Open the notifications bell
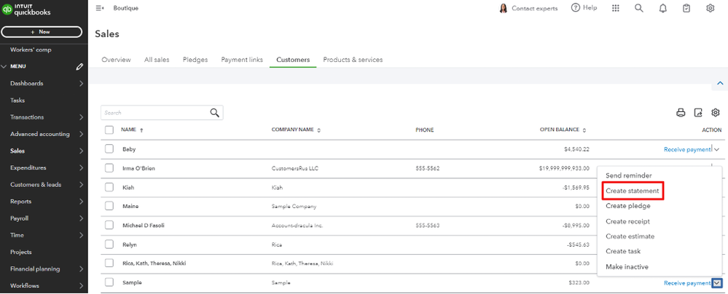Image resolution: width=728 pixels, height=294 pixels. point(662,8)
